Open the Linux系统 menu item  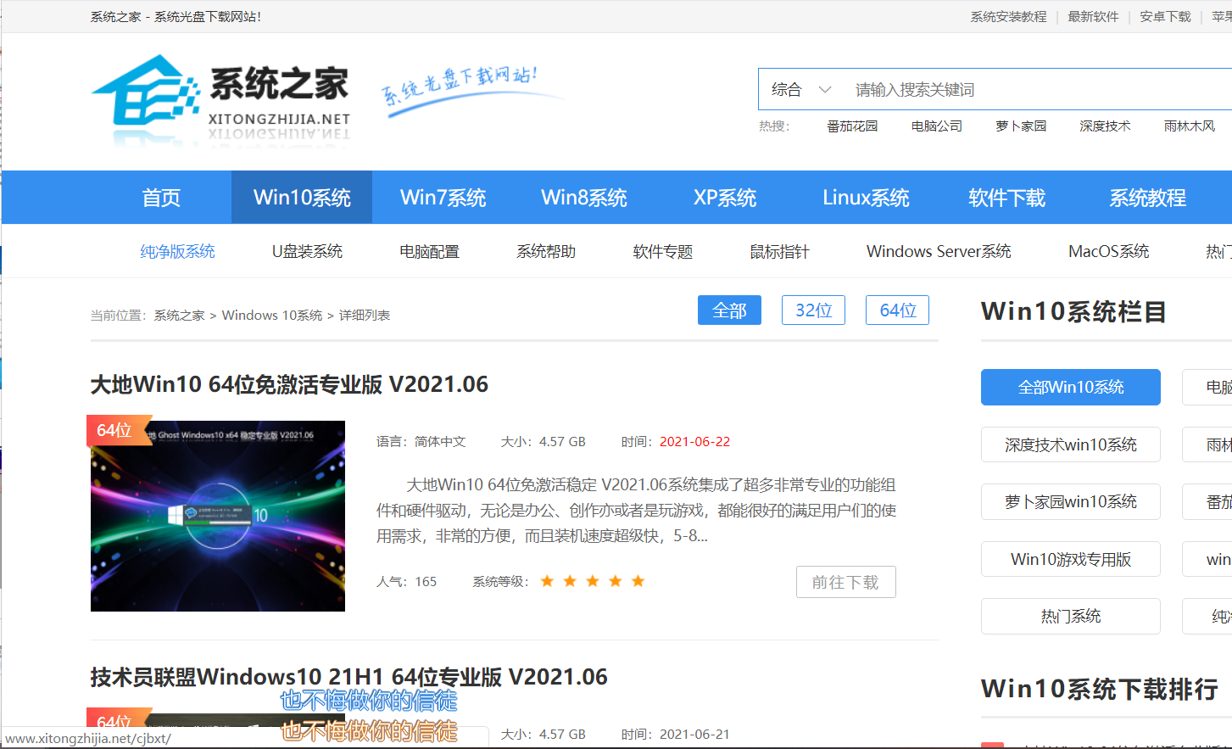pyautogui.click(x=866, y=197)
